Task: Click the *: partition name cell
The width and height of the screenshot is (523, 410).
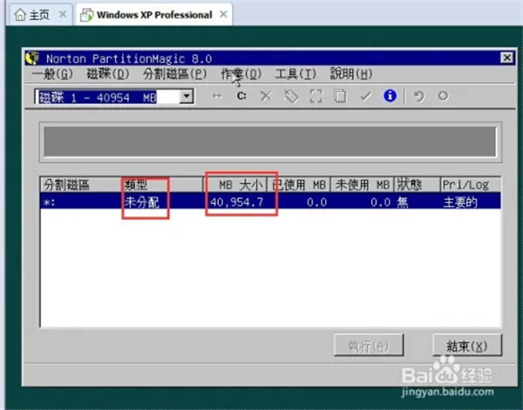Action: point(50,202)
